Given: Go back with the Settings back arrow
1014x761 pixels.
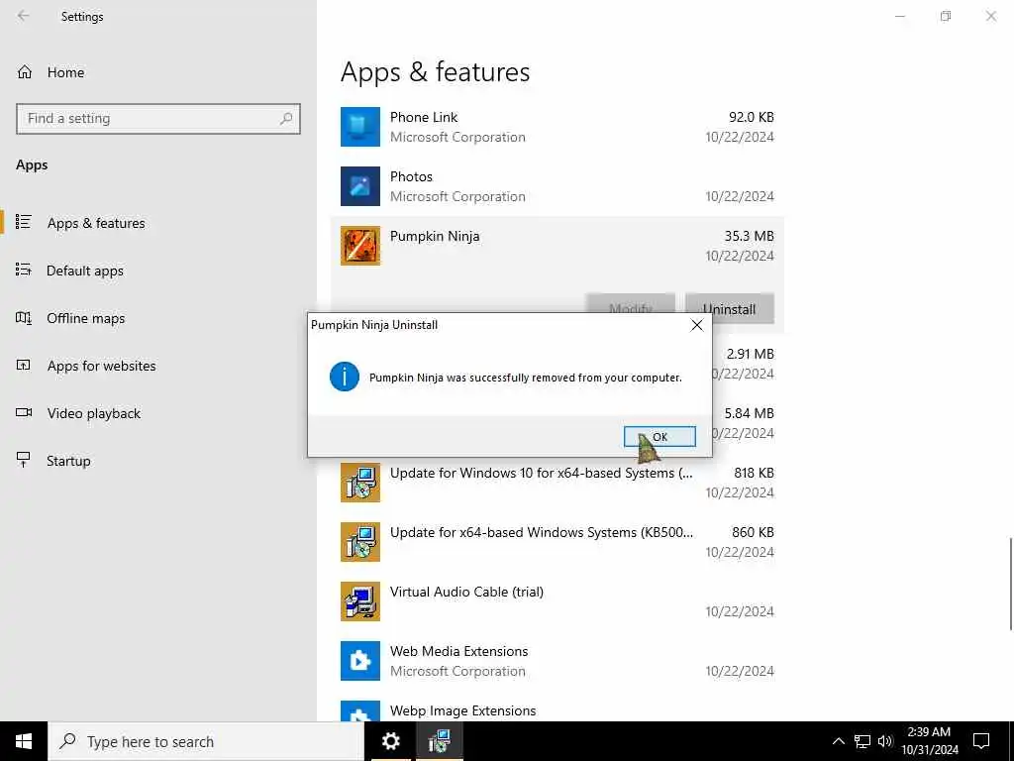Looking at the screenshot, I should click(x=24, y=16).
